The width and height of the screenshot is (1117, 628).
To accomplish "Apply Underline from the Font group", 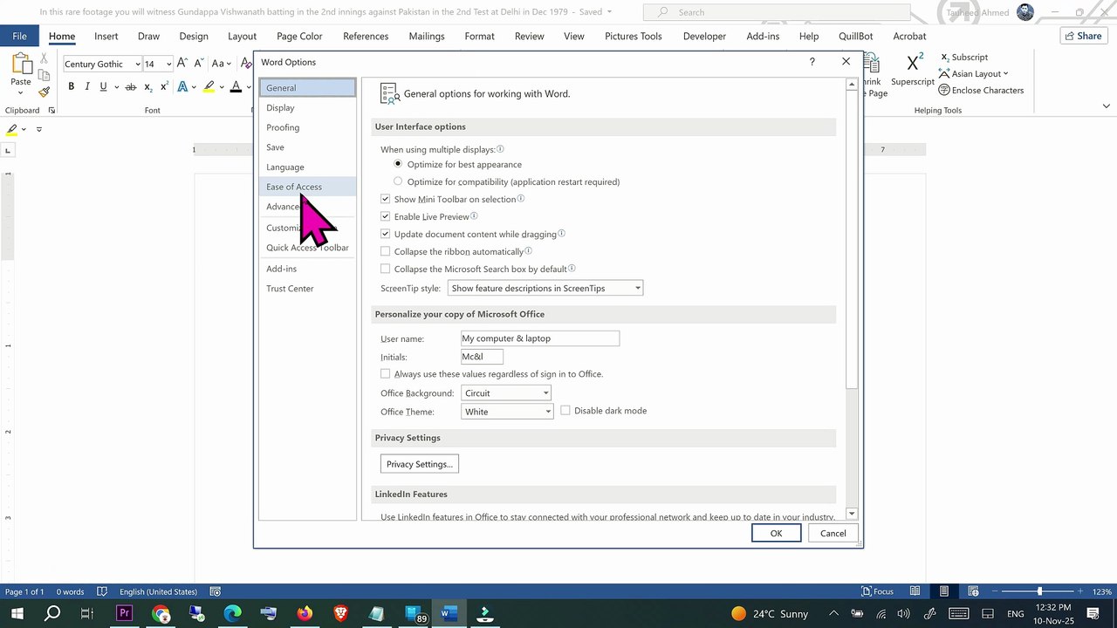I will tap(103, 86).
